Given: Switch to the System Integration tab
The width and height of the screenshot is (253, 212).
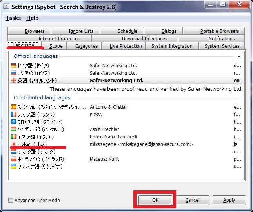Looking at the screenshot, I should [x=172, y=46].
